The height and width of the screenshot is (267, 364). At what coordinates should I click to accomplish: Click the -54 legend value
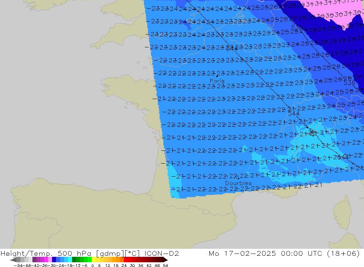tap(18, 266)
